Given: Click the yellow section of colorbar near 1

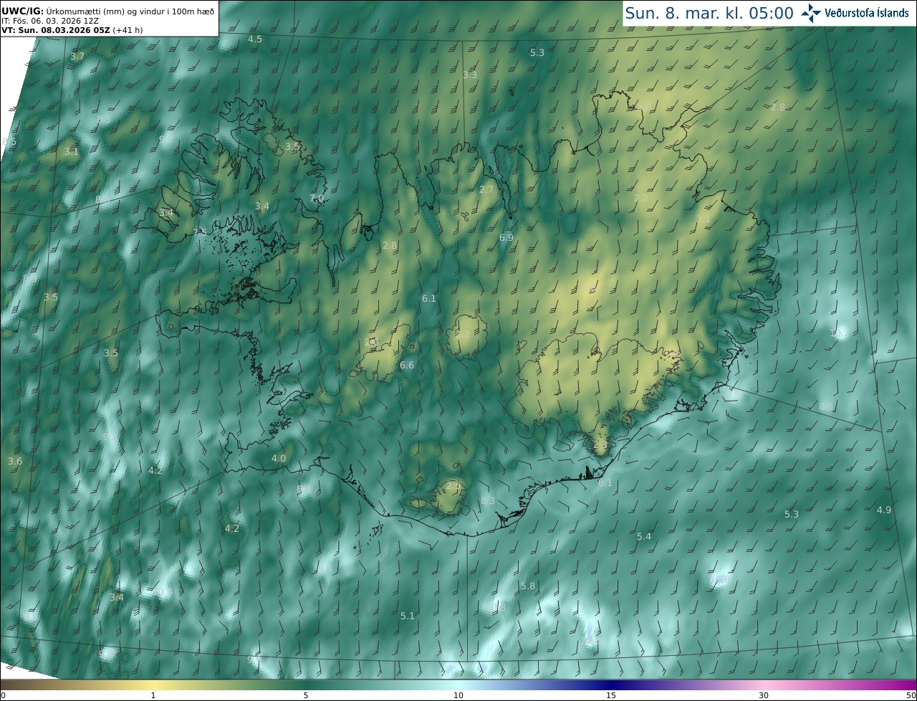Looking at the screenshot, I should click(153, 685).
